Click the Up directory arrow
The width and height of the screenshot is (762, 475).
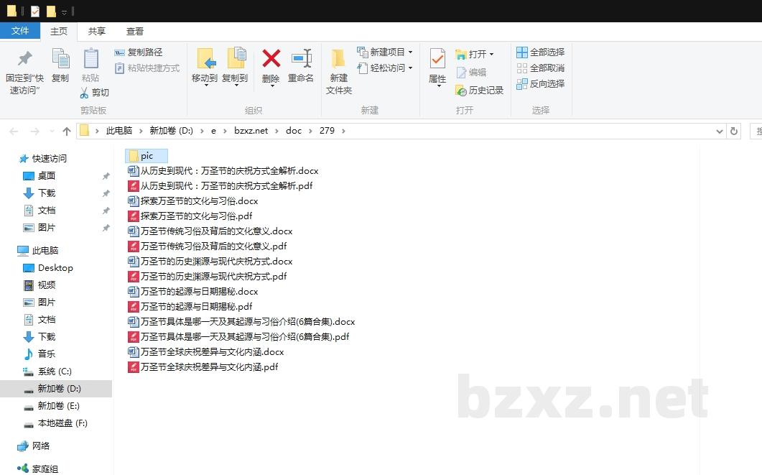pyautogui.click(x=67, y=131)
